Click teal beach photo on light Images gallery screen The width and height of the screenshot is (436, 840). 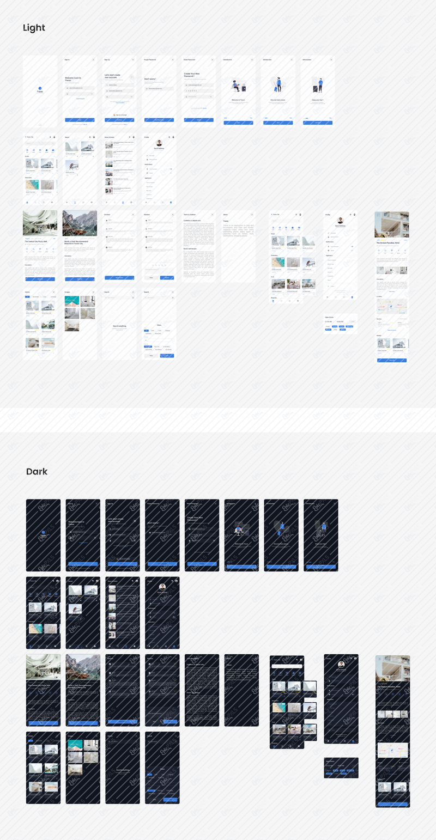(x=71, y=301)
